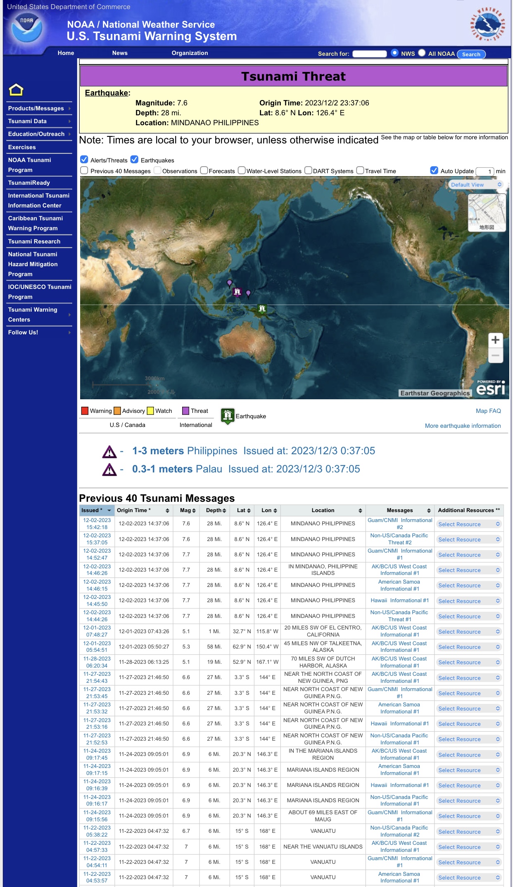Open Select Resource for the El Centro California row
The image size is (513, 887).
pyautogui.click(x=469, y=632)
